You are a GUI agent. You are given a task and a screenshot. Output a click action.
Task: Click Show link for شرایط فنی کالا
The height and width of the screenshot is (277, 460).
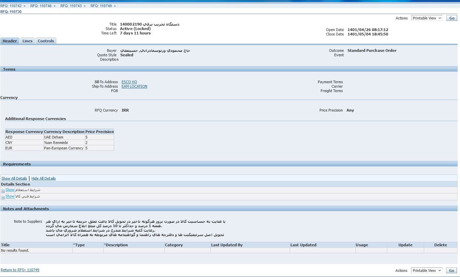tap(10, 196)
